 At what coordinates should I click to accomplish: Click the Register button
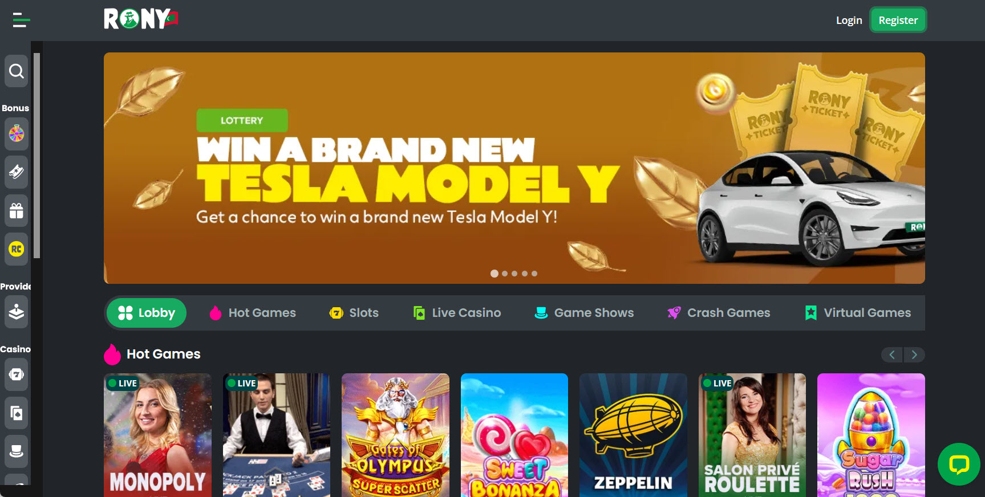898,21
